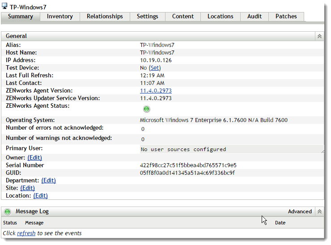
Task: Sort message log by Date column
Action: coord(280,223)
